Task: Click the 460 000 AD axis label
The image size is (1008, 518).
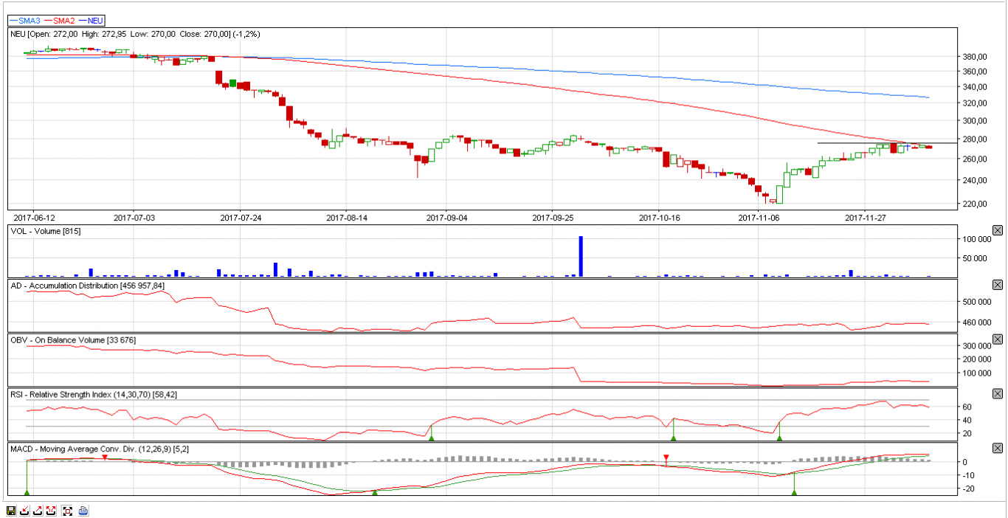Action: [976, 322]
